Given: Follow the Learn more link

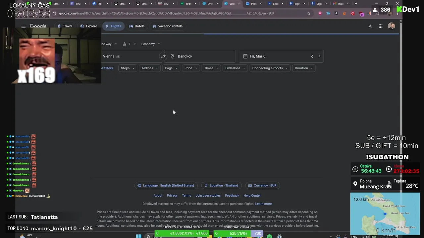Looking at the screenshot, I should 263,204.
